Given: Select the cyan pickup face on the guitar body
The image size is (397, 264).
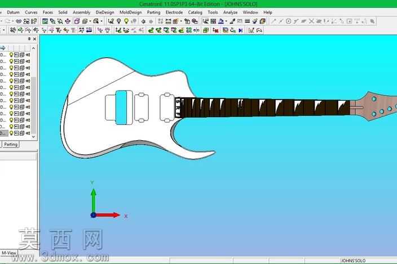Looking at the screenshot, I should [x=121, y=108].
